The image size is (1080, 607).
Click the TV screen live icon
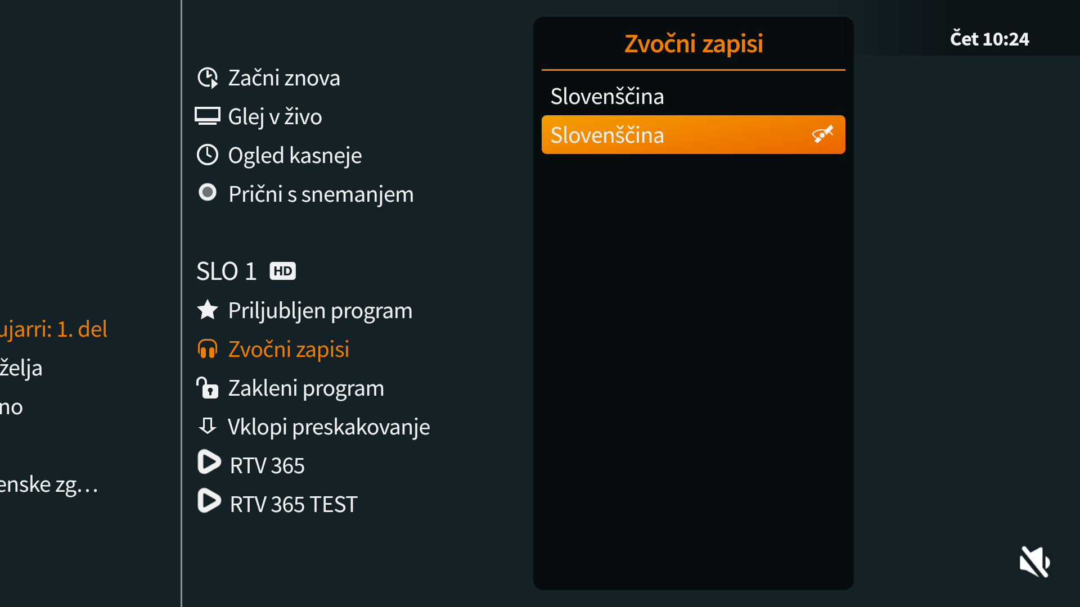(208, 116)
